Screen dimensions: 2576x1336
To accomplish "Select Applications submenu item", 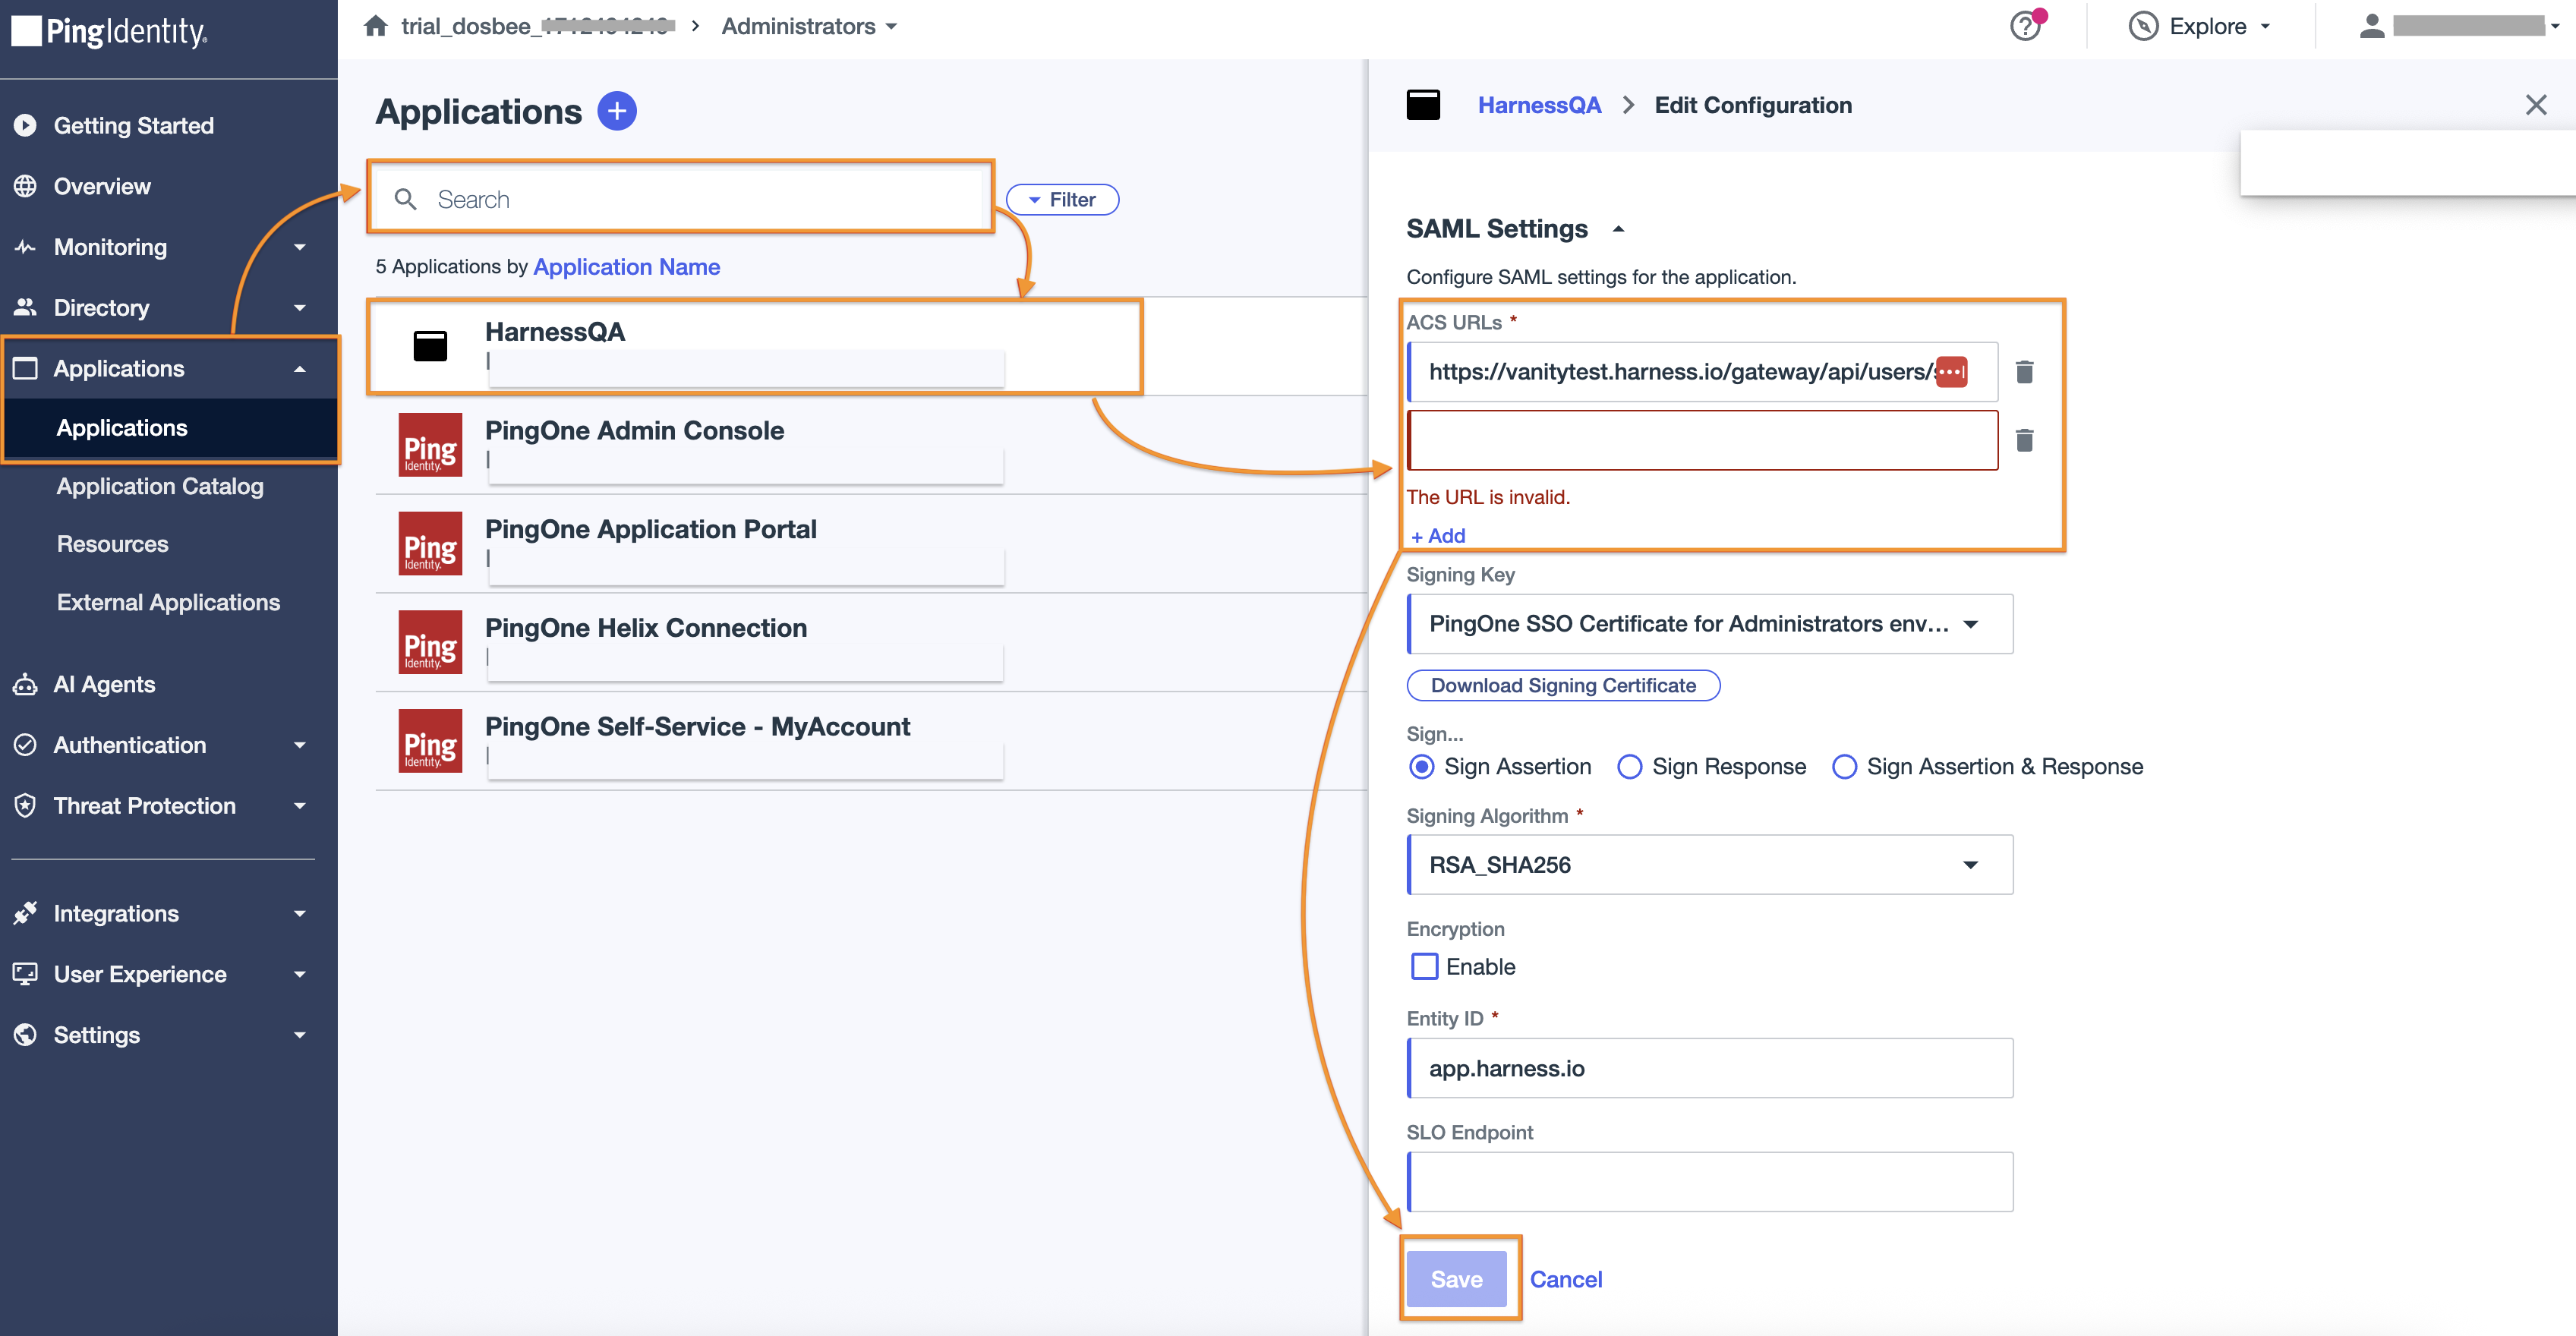I will (171, 428).
